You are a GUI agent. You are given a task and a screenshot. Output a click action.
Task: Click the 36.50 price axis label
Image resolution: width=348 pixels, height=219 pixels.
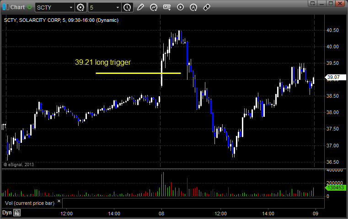point(332,162)
